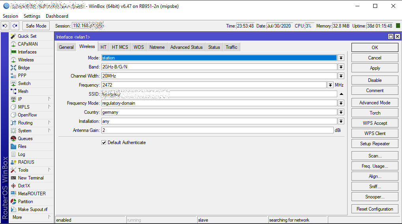Expand the Routing submenu in sidebar
402x224 pixels.
click(x=49, y=123)
